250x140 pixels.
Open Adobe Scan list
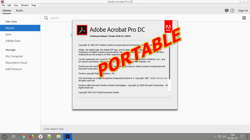pos(20,41)
